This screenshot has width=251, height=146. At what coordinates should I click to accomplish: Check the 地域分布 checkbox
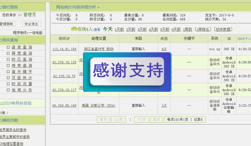point(8,90)
